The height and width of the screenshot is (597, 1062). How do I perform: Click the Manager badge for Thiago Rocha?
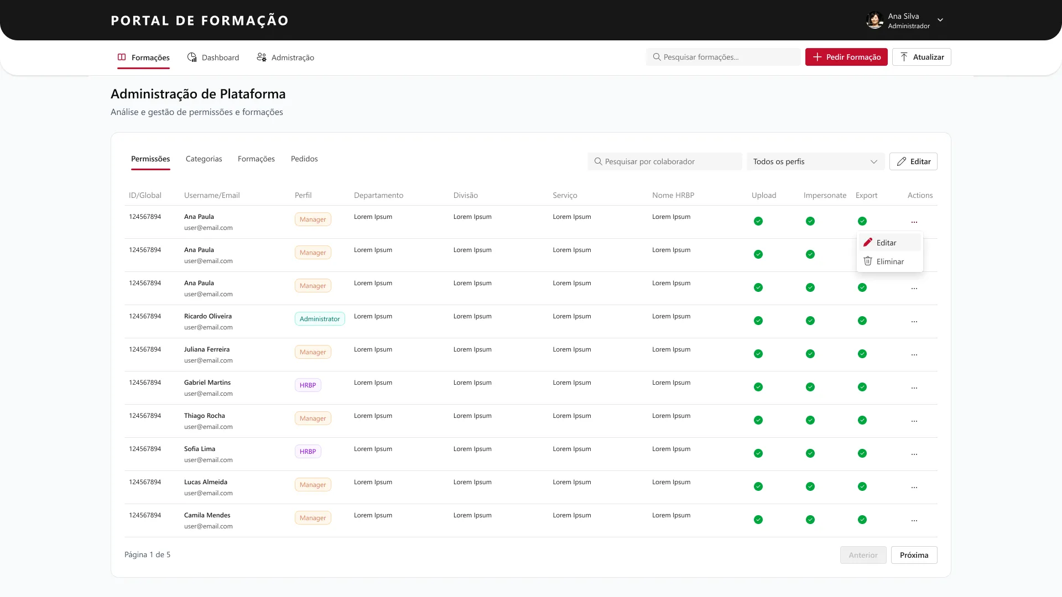pyautogui.click(x=313, y=418)
